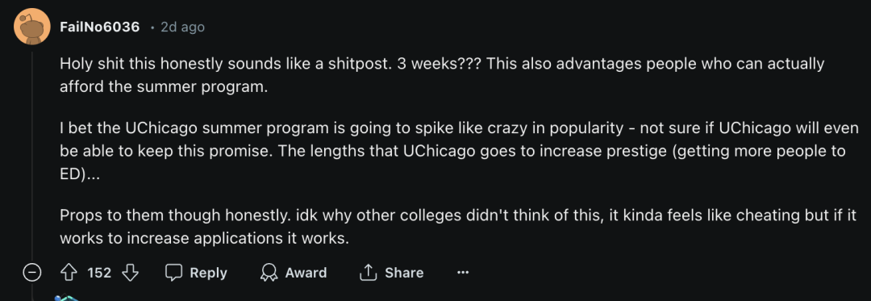Click the paragraph starting "I bet the UChicago"
The height and width of the screenshot is (301, 871).
(x=460, y=150)
